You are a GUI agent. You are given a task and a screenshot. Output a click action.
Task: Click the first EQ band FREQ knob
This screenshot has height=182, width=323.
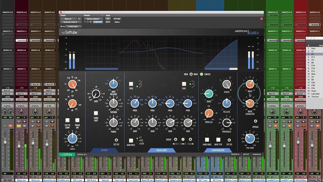coord(135,103)
